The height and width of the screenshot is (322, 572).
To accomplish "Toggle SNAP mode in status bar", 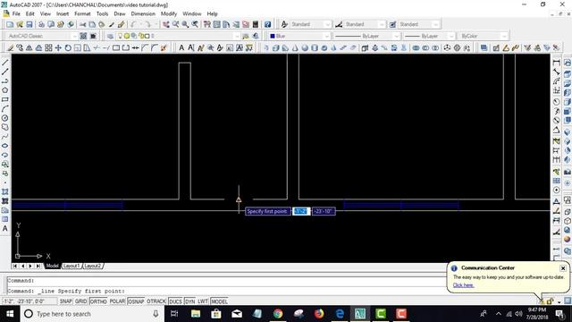I will pyautogui.click(x=65, y=301).
